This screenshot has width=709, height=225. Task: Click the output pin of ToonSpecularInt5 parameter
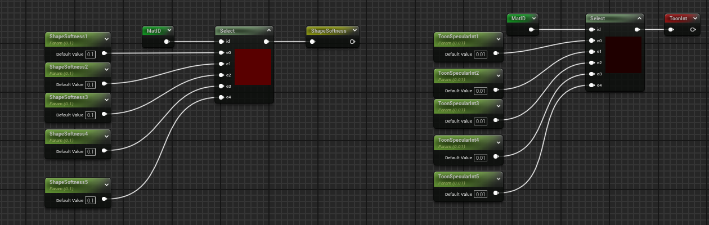[496, 195]
